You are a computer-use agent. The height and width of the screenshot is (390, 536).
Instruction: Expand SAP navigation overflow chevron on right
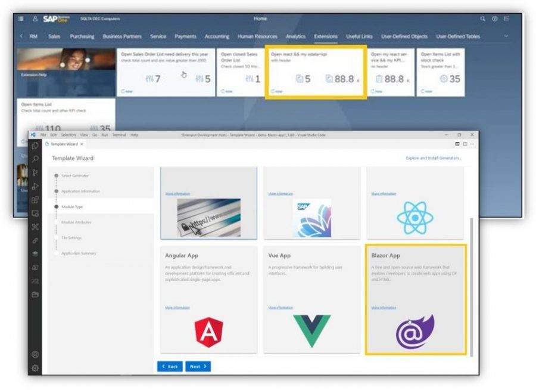tap(506, 36)
